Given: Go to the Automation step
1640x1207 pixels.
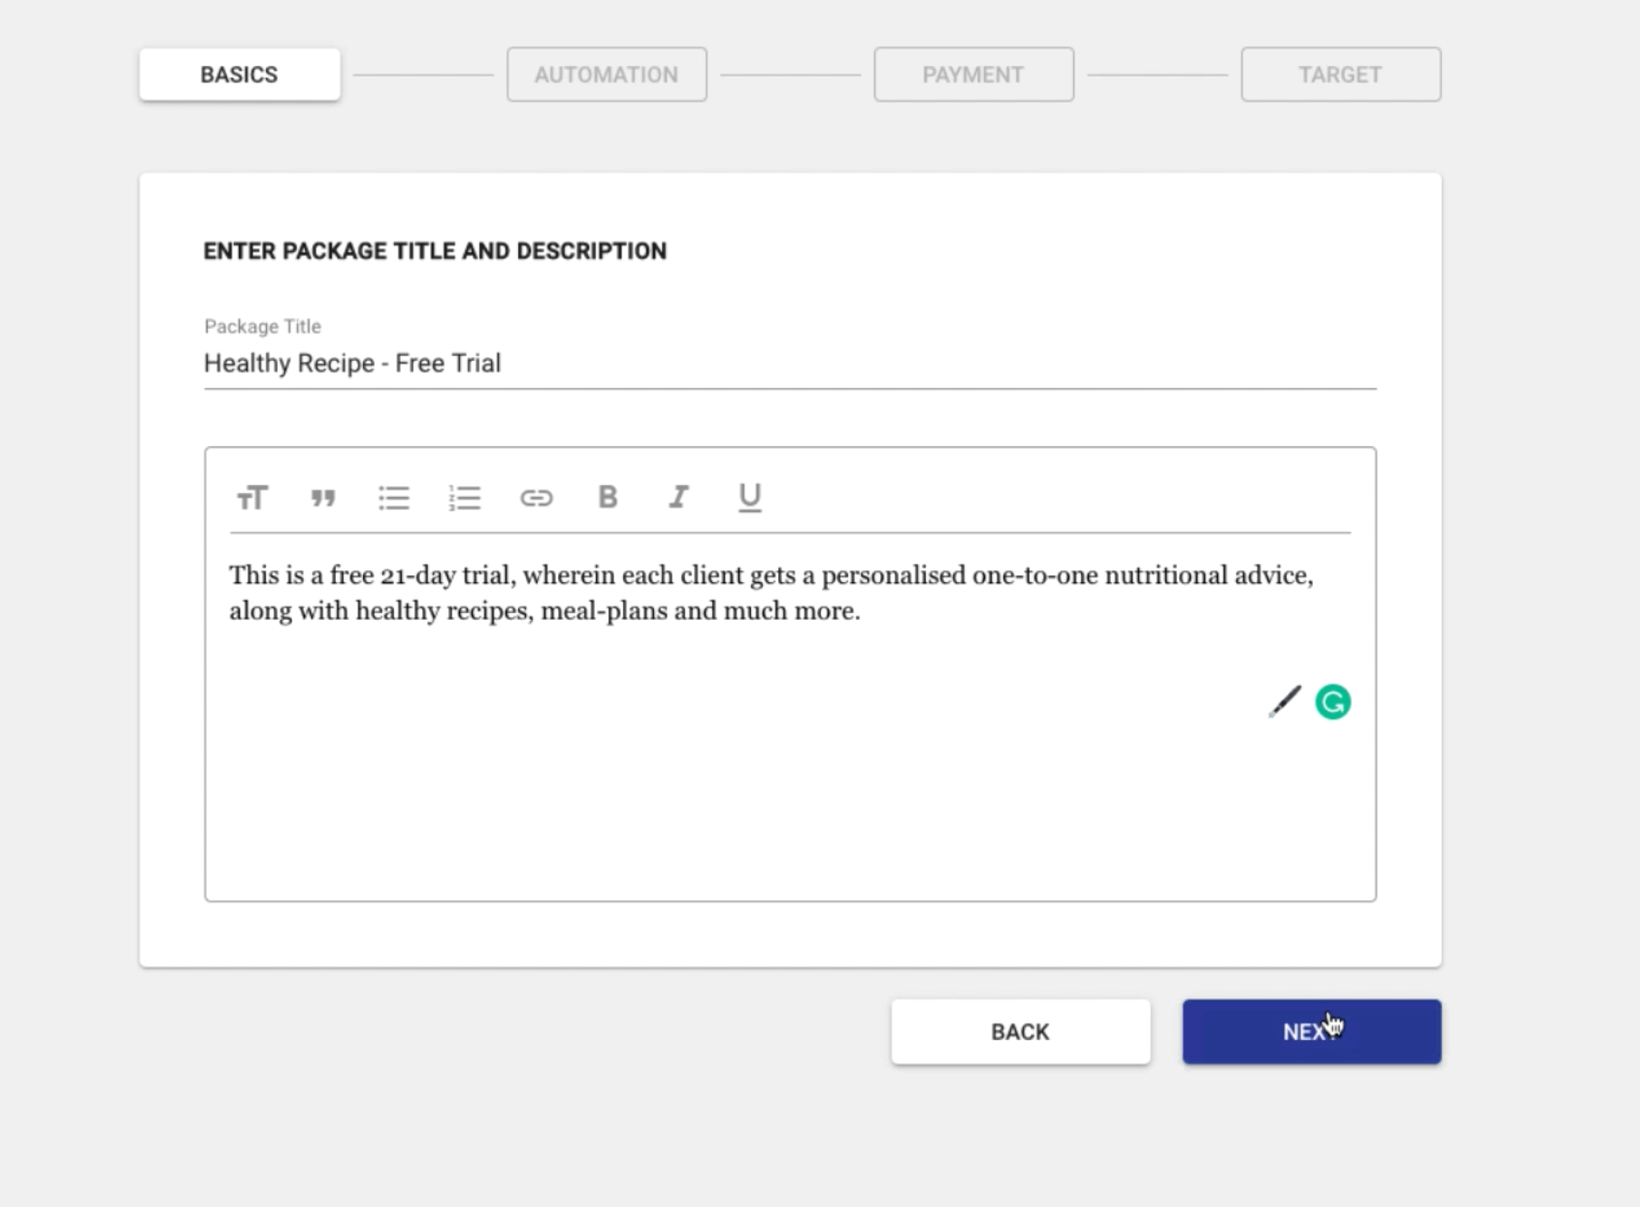Looking at the screenshot, I should coord(607,75).
